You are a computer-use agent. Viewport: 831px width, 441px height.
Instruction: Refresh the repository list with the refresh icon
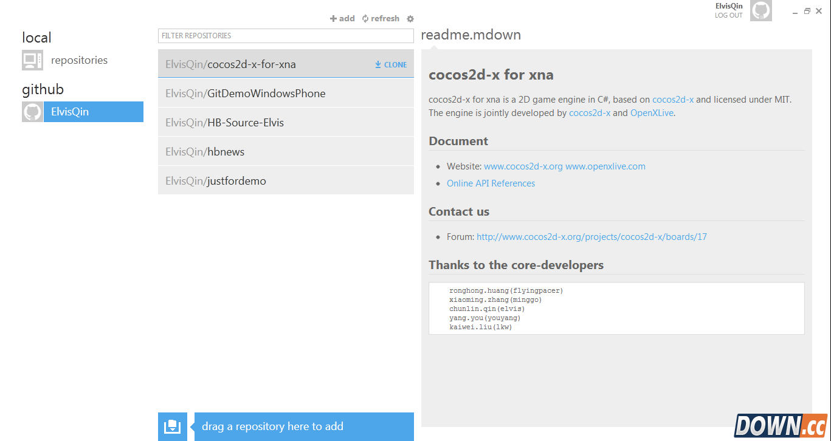point(365,18)
